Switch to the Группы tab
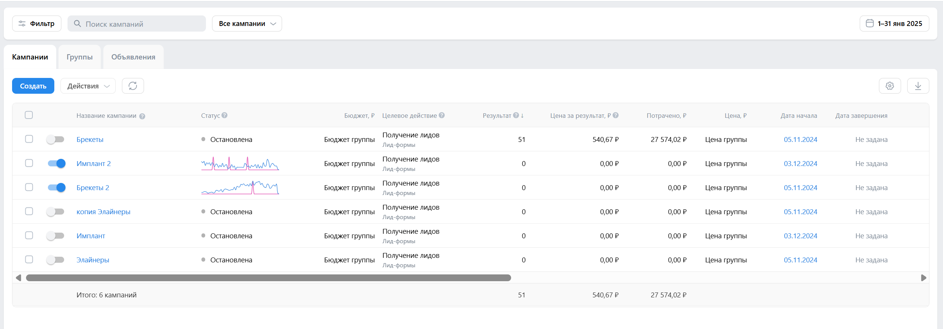 80,57
